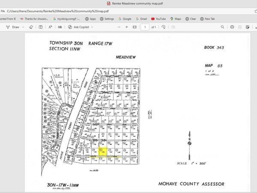Image resolution: width=257 pixels, height=193 pixels.
Task: Click the 'RANGE 17W' heading text
Action: click(x=100, y=43)
